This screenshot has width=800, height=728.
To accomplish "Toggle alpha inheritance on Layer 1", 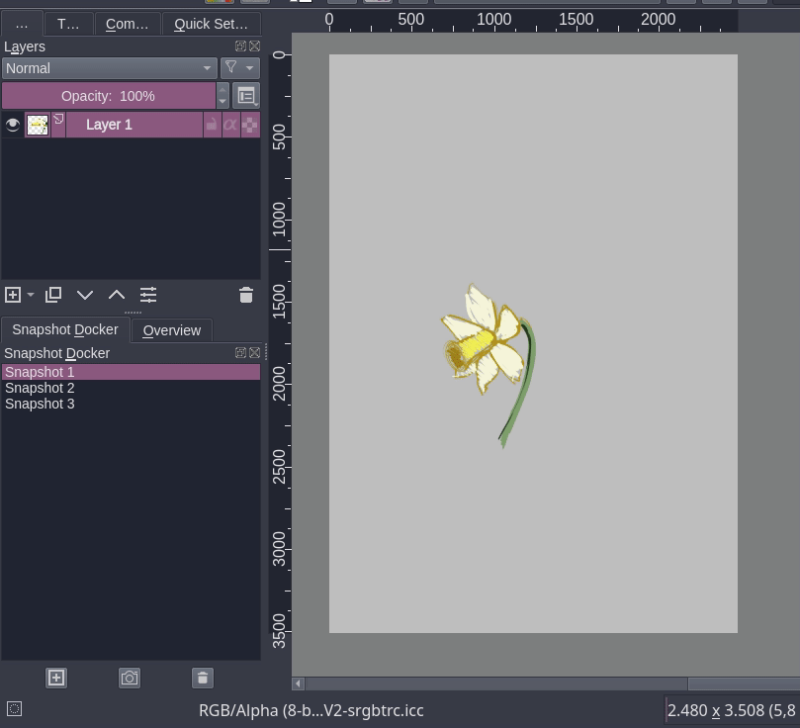I will [230, 125].
